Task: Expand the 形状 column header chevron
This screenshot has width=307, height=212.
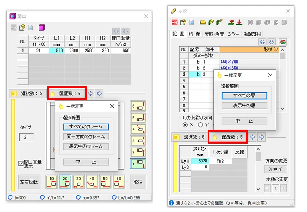Action: [x=276, y=49]
